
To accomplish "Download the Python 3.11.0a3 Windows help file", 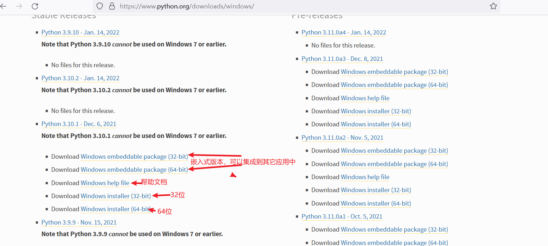I will coord(365,98).
